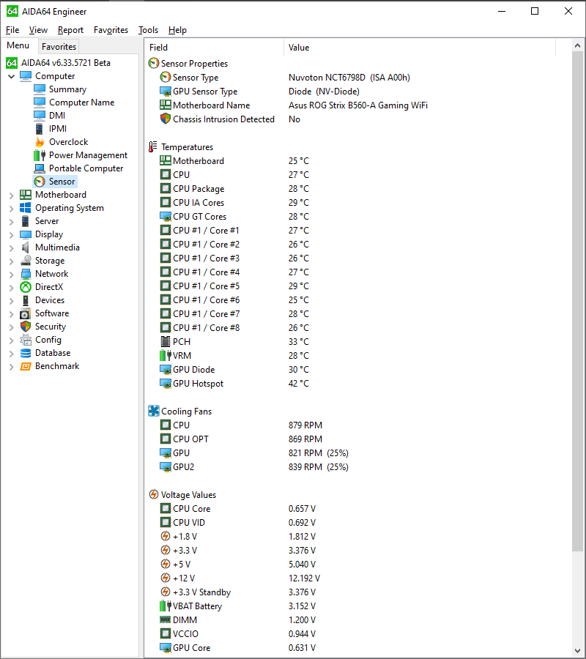Click the Temperatures section icon

pos(152,146)
